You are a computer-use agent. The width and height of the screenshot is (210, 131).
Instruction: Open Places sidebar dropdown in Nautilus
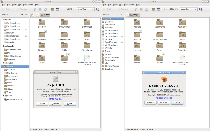pyautogui.click(x=117, y=15)
